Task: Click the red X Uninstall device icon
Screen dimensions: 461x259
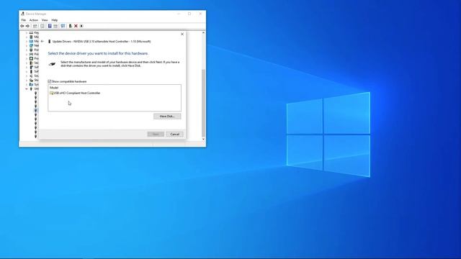Action: [76, 26]
